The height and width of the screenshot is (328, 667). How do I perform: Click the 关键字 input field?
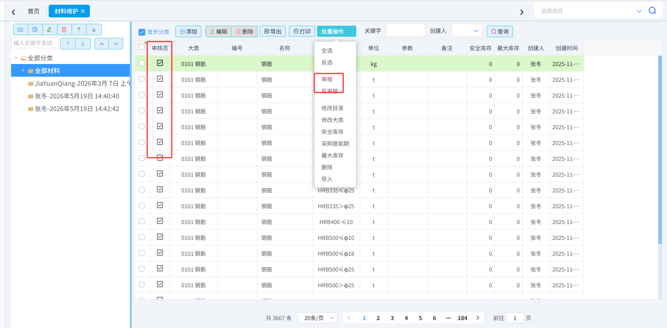pyautogui.click(x=406, y=31)
